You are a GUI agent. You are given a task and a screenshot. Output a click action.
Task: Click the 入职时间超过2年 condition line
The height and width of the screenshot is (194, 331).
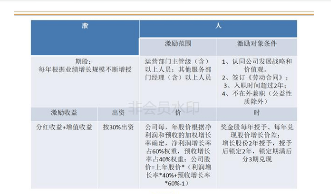(255, 85)
